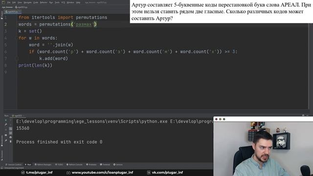Click the PyCharm logo in the title bar
The height and width of the screenshot is (176, 313).
(3, 2)
